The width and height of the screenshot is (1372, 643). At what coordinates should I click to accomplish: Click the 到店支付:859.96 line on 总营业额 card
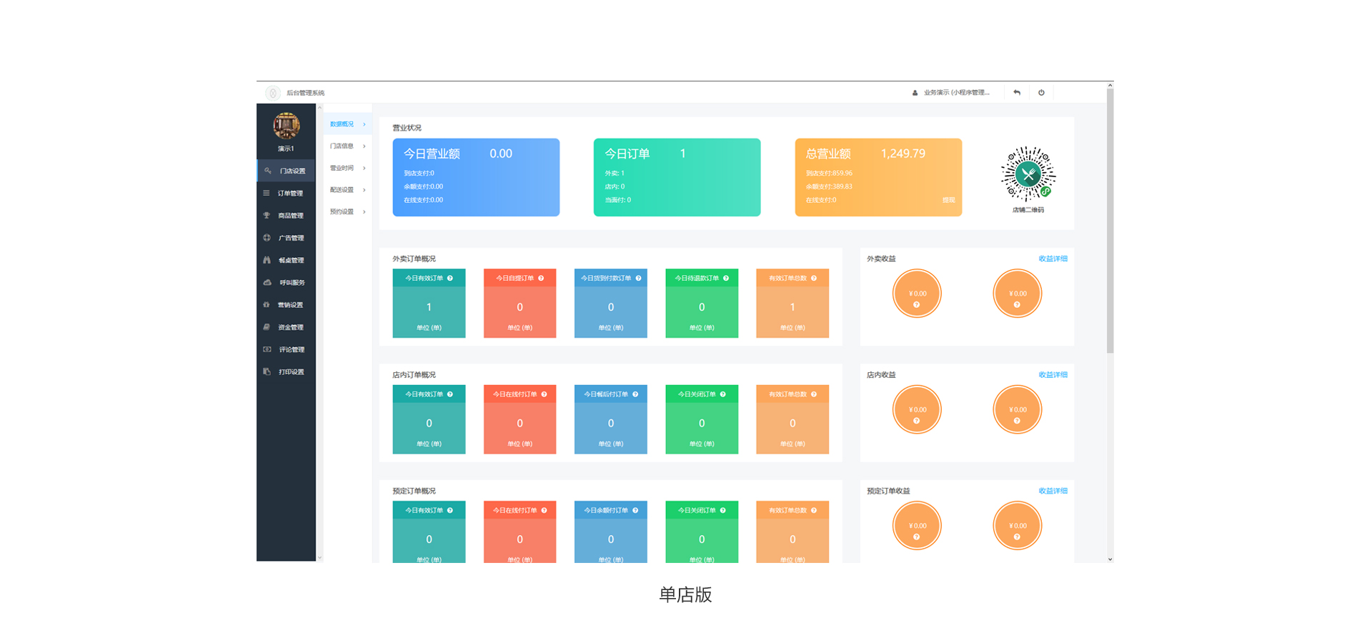point(829,173)
